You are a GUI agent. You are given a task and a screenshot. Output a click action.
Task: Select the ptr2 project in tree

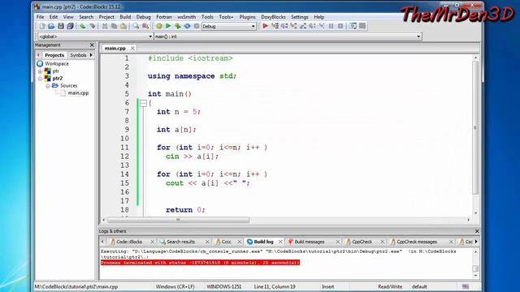58,79
